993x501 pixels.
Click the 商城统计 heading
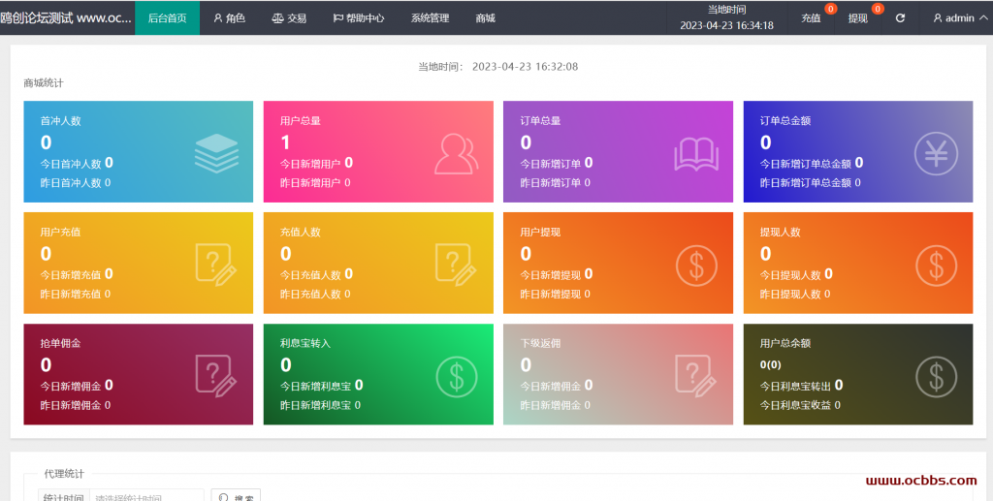pos(44,83)
